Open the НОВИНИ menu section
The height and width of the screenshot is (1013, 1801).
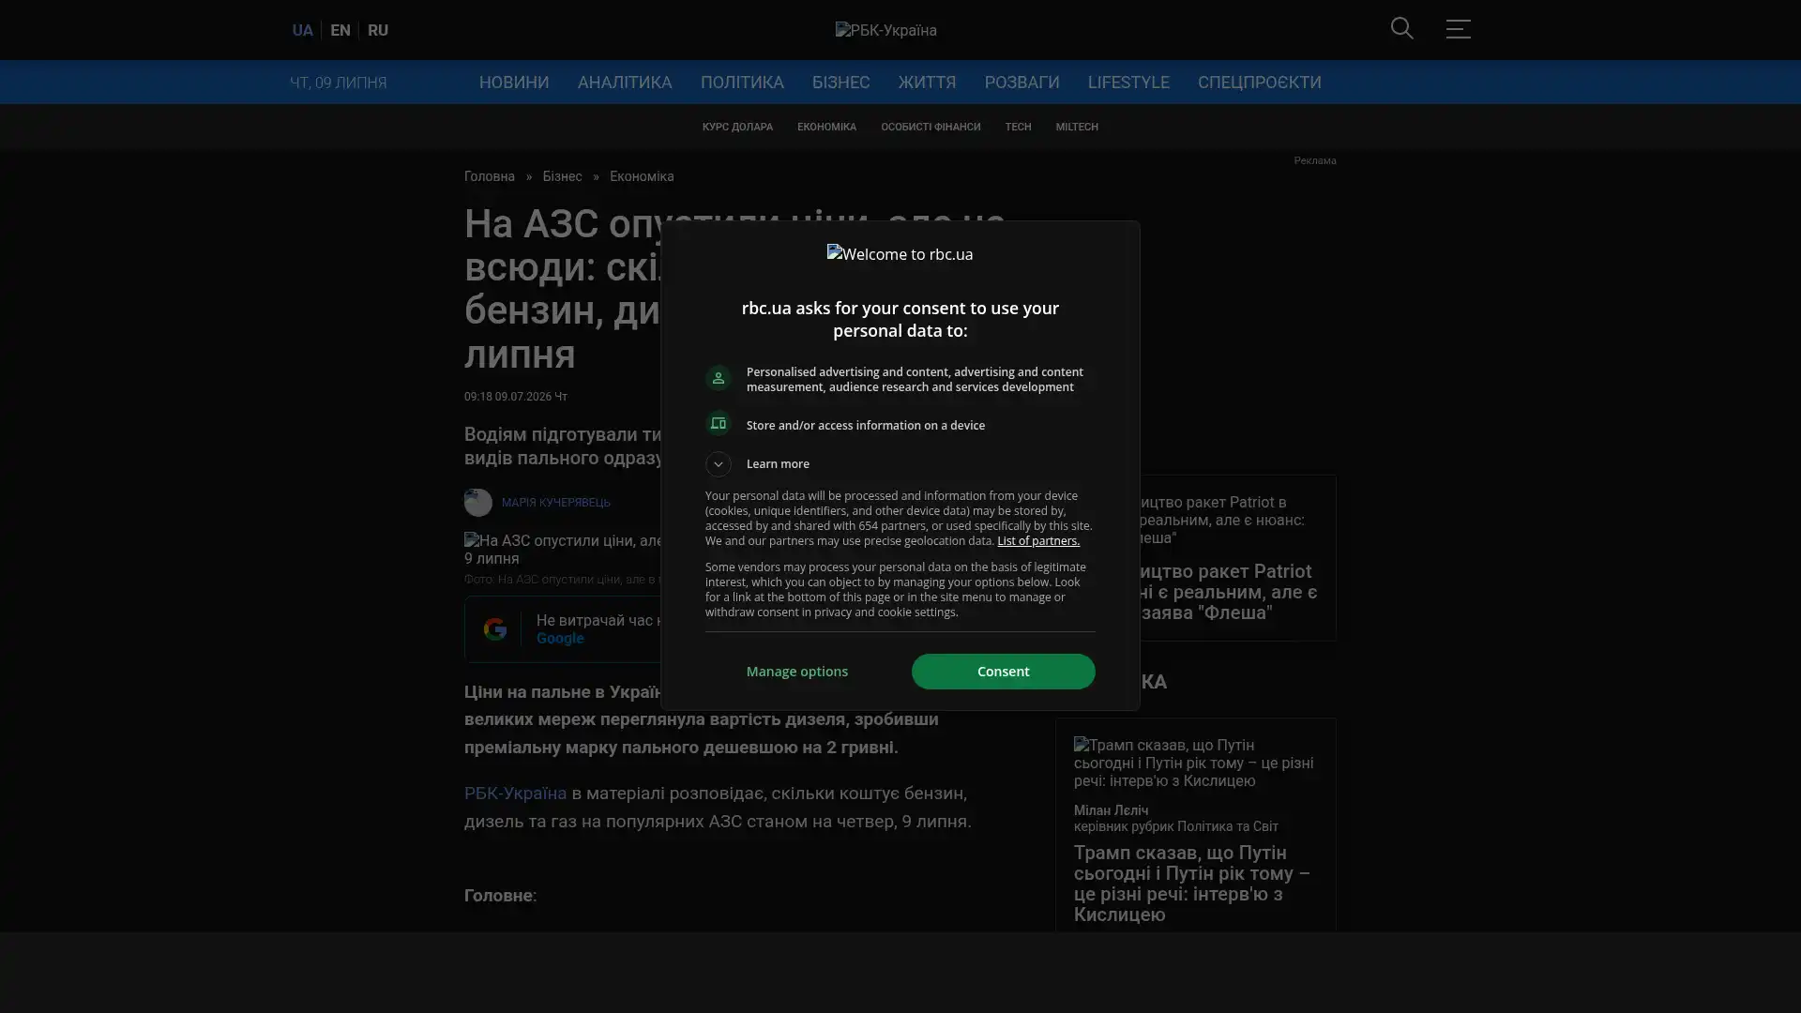tap(514, 83)
